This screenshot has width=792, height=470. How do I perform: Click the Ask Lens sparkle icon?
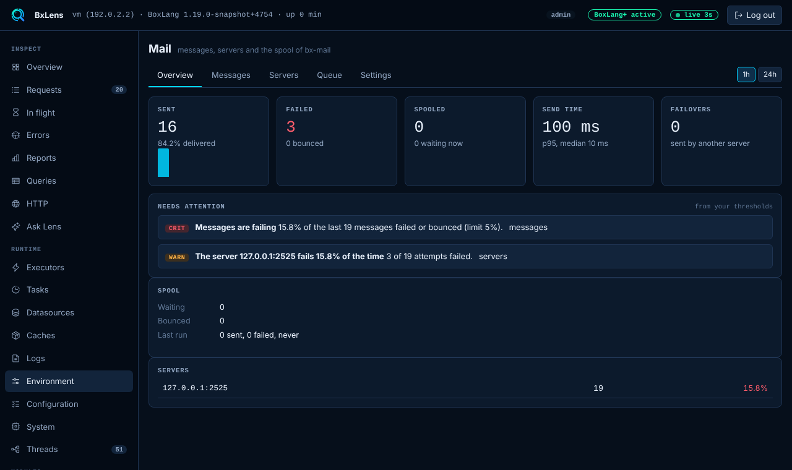click(x=15, y=226)
